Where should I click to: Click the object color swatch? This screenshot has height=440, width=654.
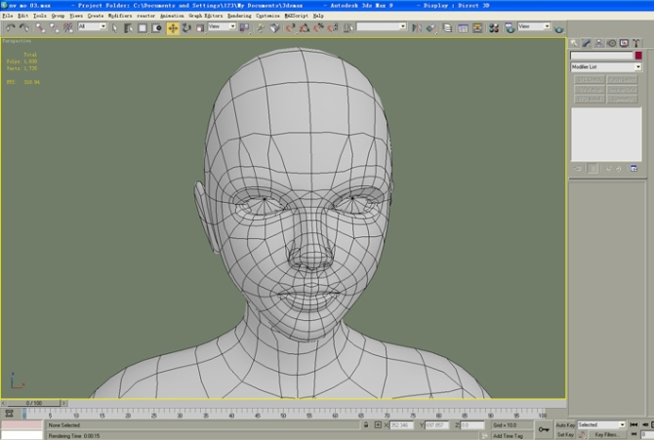click(638, 55)
